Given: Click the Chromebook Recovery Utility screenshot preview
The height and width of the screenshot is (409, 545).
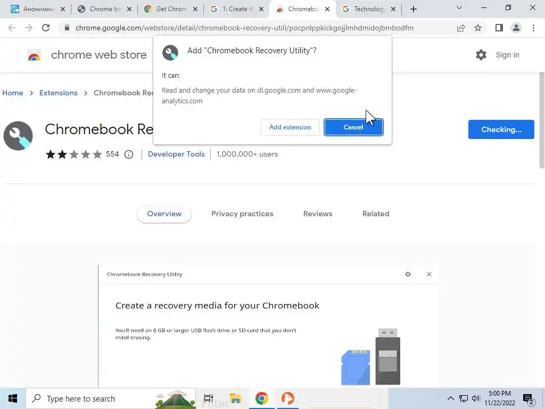Looking at the screenshot, I should coord(268,326).
